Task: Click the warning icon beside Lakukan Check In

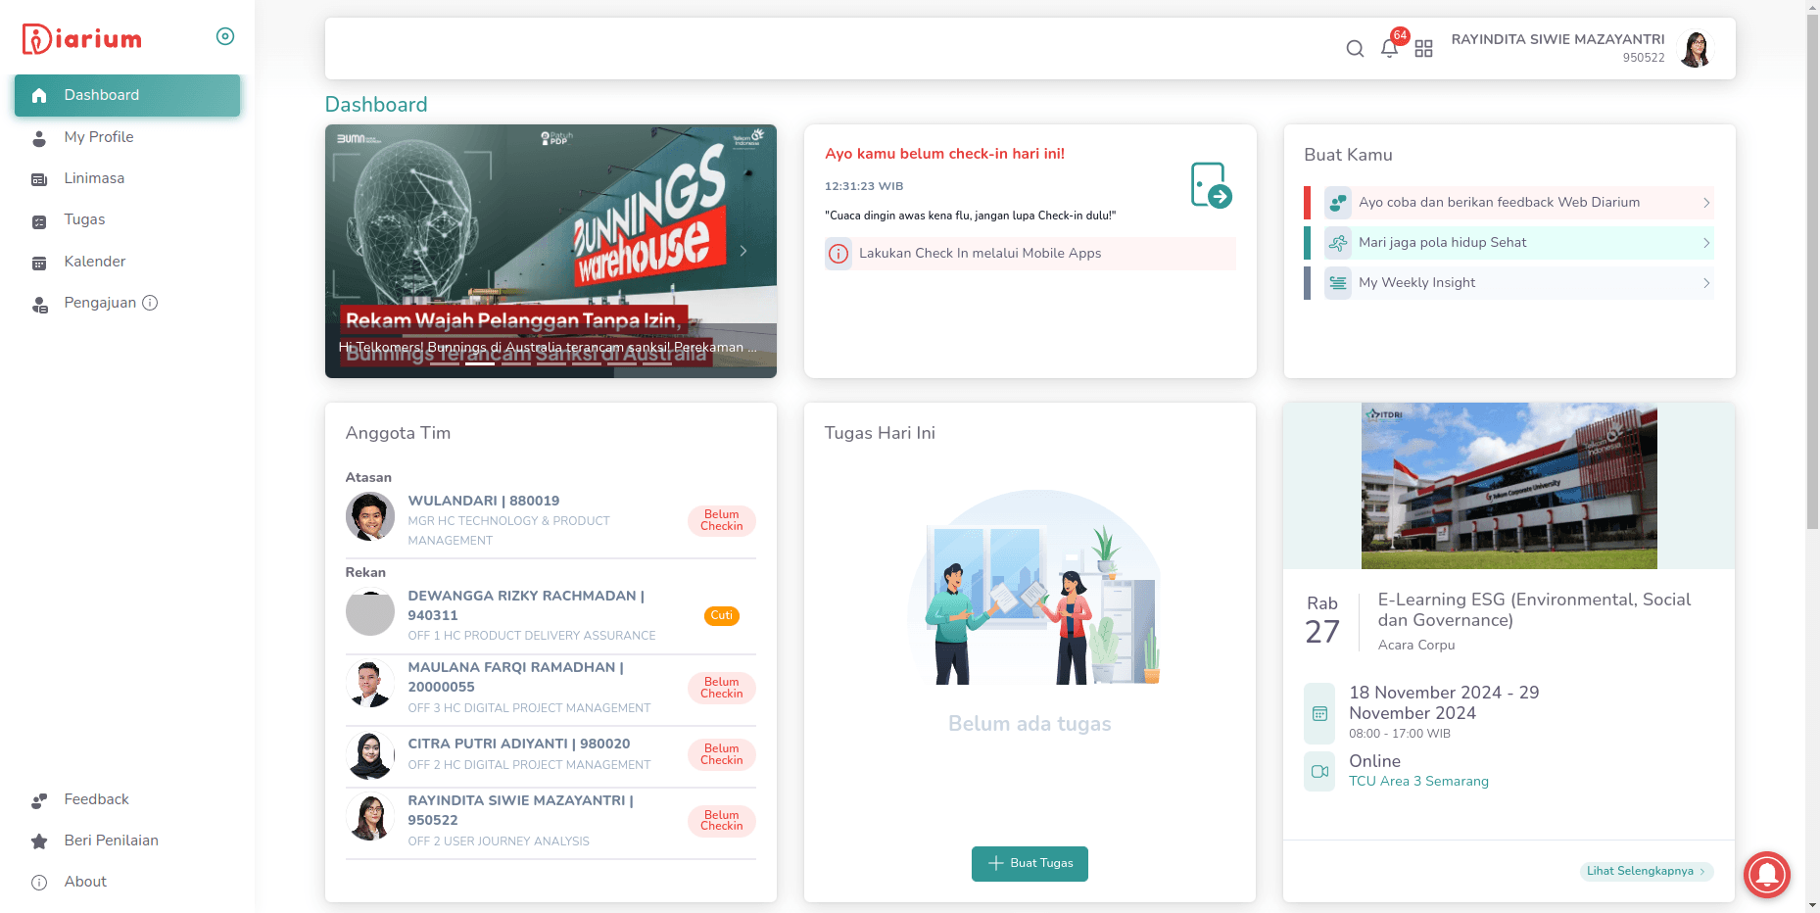Action: tap(838, 254)
